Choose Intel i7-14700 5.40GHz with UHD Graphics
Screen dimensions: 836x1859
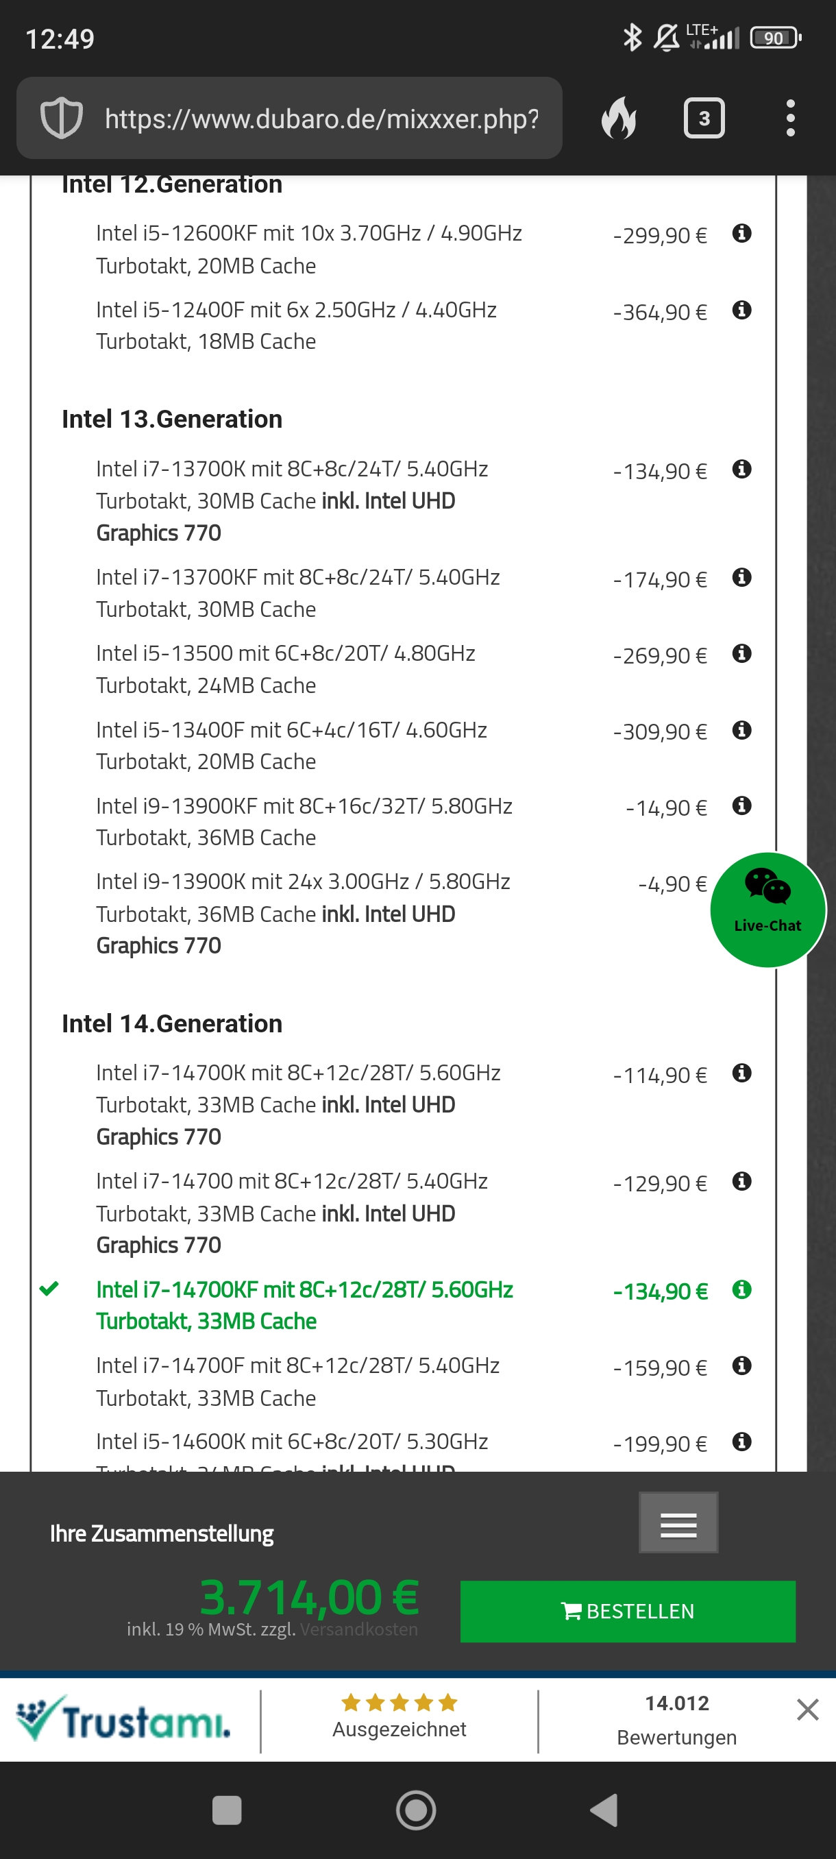pos(292,1213)
